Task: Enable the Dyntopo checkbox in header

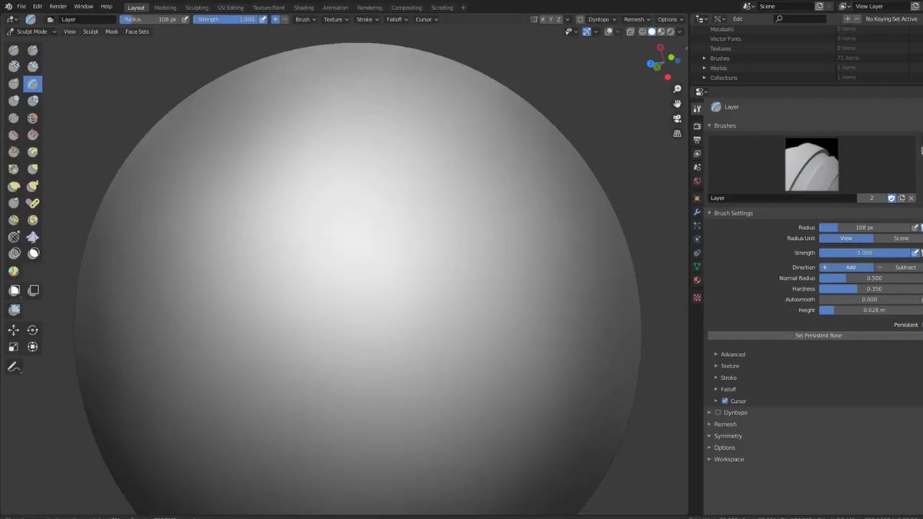Action: [x=581, y=19]
